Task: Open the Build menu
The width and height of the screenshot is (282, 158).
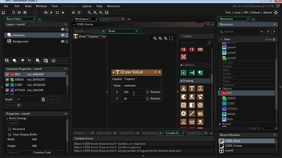Action: tap(28, 6)
